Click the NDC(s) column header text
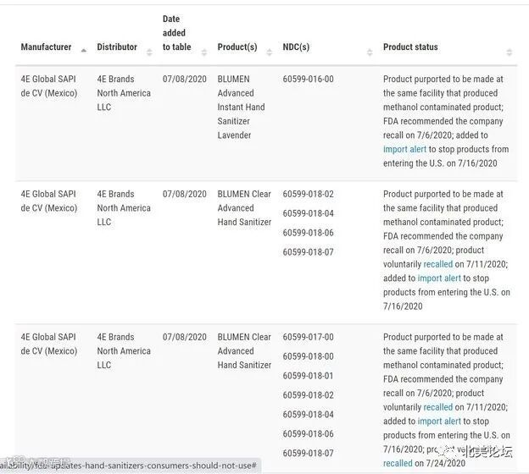This screenshot has height=474, width=529. (296, 47)
